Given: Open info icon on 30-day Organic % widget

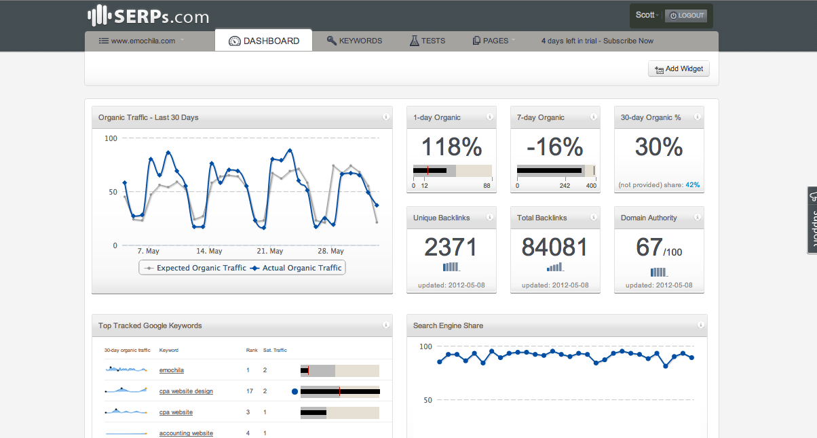Looking at the screenshot, I should coord(697,117).
